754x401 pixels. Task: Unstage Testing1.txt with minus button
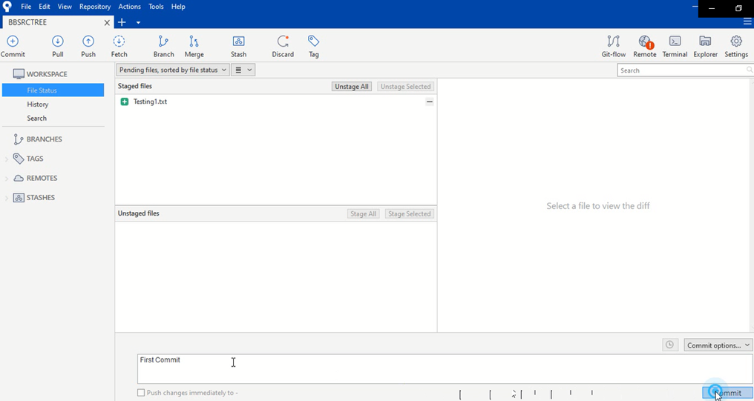430,102
